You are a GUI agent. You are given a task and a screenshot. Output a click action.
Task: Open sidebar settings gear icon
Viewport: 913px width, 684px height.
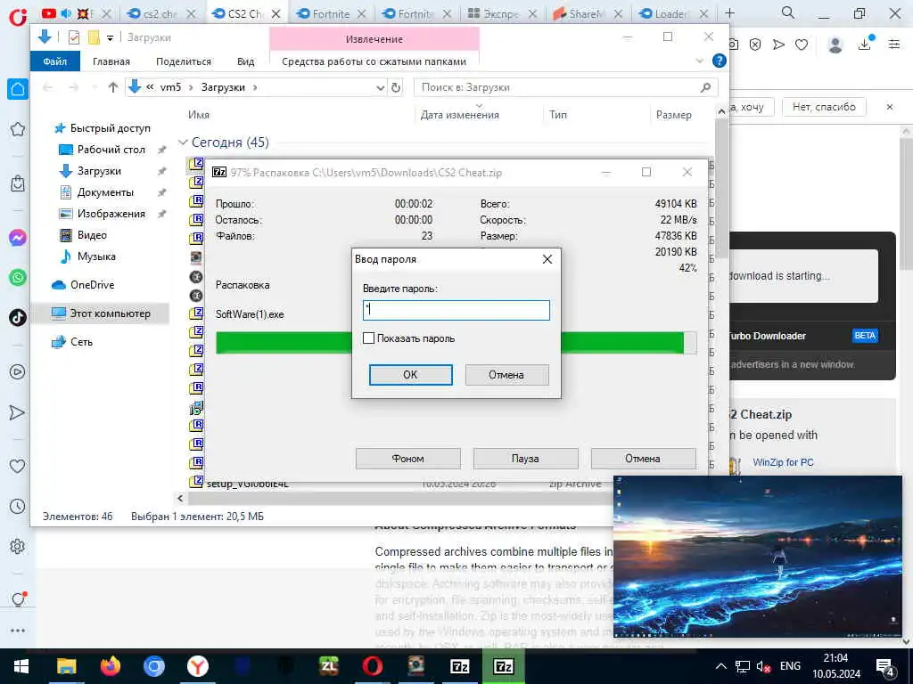point(18,546)
